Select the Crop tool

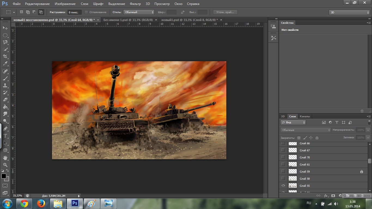(x=5, y=56)
